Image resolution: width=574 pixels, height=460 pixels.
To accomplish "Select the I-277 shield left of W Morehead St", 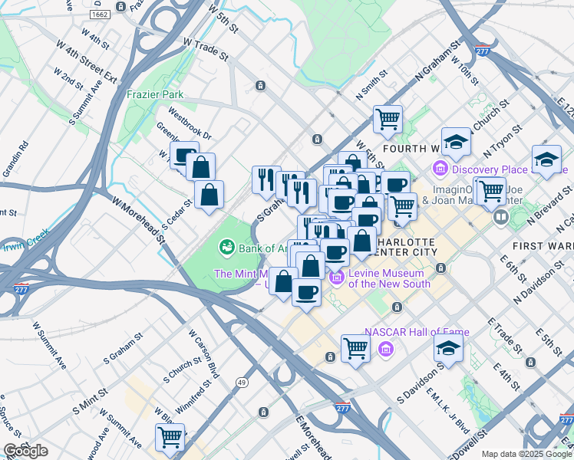I will pos(21,288).
